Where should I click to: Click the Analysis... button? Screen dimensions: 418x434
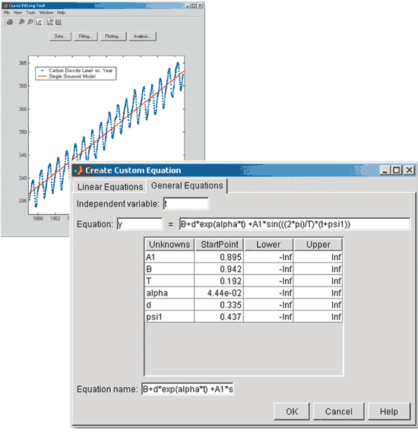142,36
